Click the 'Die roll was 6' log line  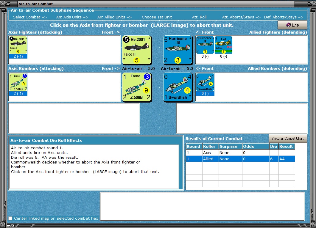pyautogui.click(x=45, y=158)
